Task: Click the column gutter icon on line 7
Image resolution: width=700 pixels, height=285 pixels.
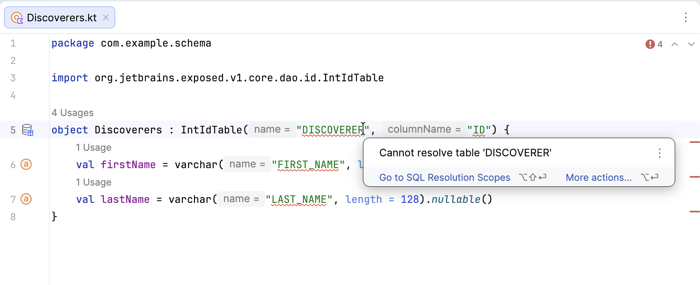Action: [26, 199]
